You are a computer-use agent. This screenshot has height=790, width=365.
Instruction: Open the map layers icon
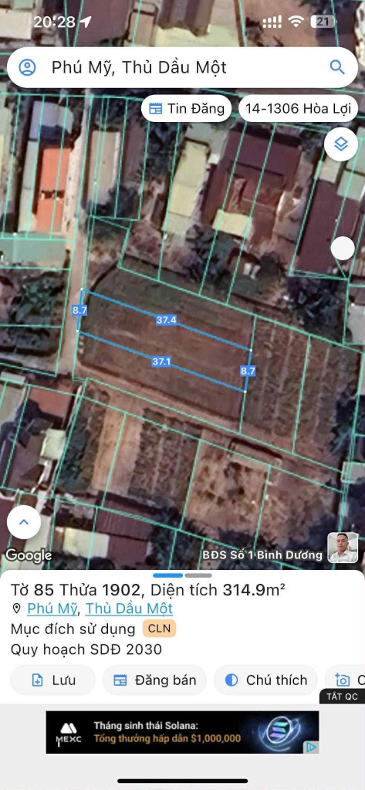[341, 144]
